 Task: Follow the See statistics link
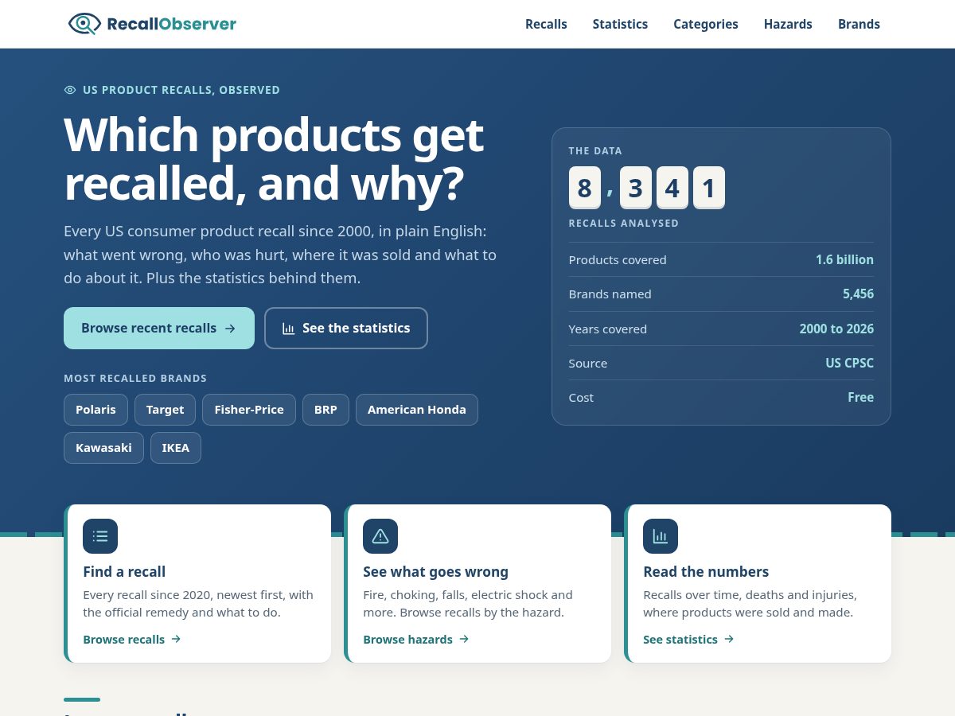click(x=688, y=639)
